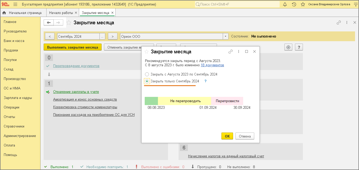359x170 pixels.
Task: Copy link icon in dialog
Action: coord(230,52)
